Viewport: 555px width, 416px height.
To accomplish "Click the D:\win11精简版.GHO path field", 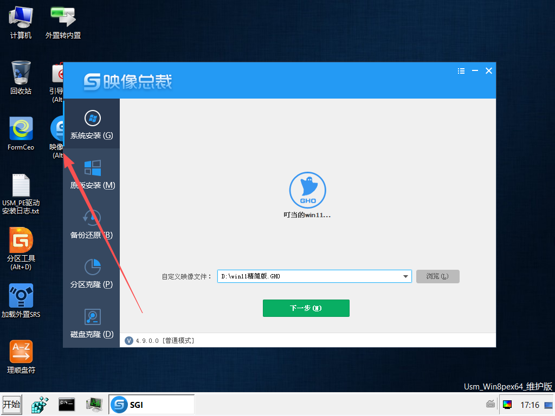I will [x=309, y=276].
